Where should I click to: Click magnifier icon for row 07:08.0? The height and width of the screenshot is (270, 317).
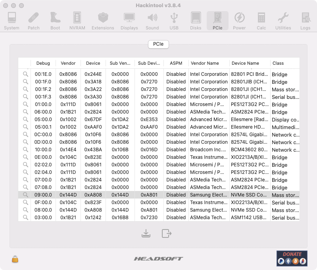[x=25, y=187]
